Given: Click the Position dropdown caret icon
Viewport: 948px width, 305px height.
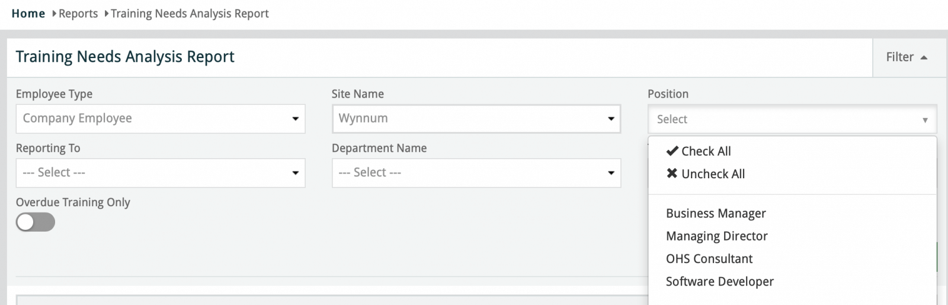Looking at the screenshot, I should coord(924,120).
